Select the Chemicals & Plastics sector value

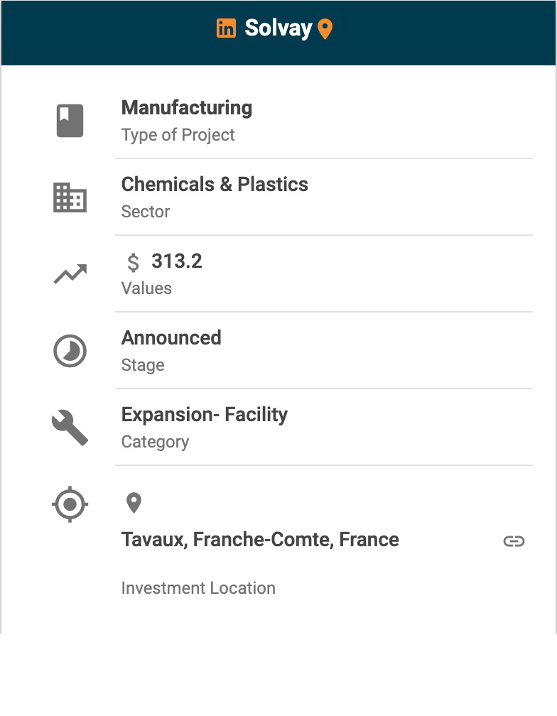click(x=215, y=185)
